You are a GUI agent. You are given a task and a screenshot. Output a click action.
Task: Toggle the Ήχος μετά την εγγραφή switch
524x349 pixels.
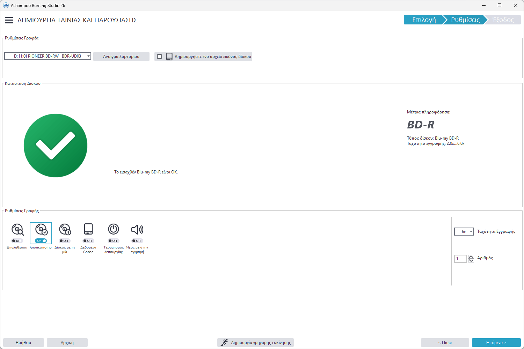pos(137,241)
